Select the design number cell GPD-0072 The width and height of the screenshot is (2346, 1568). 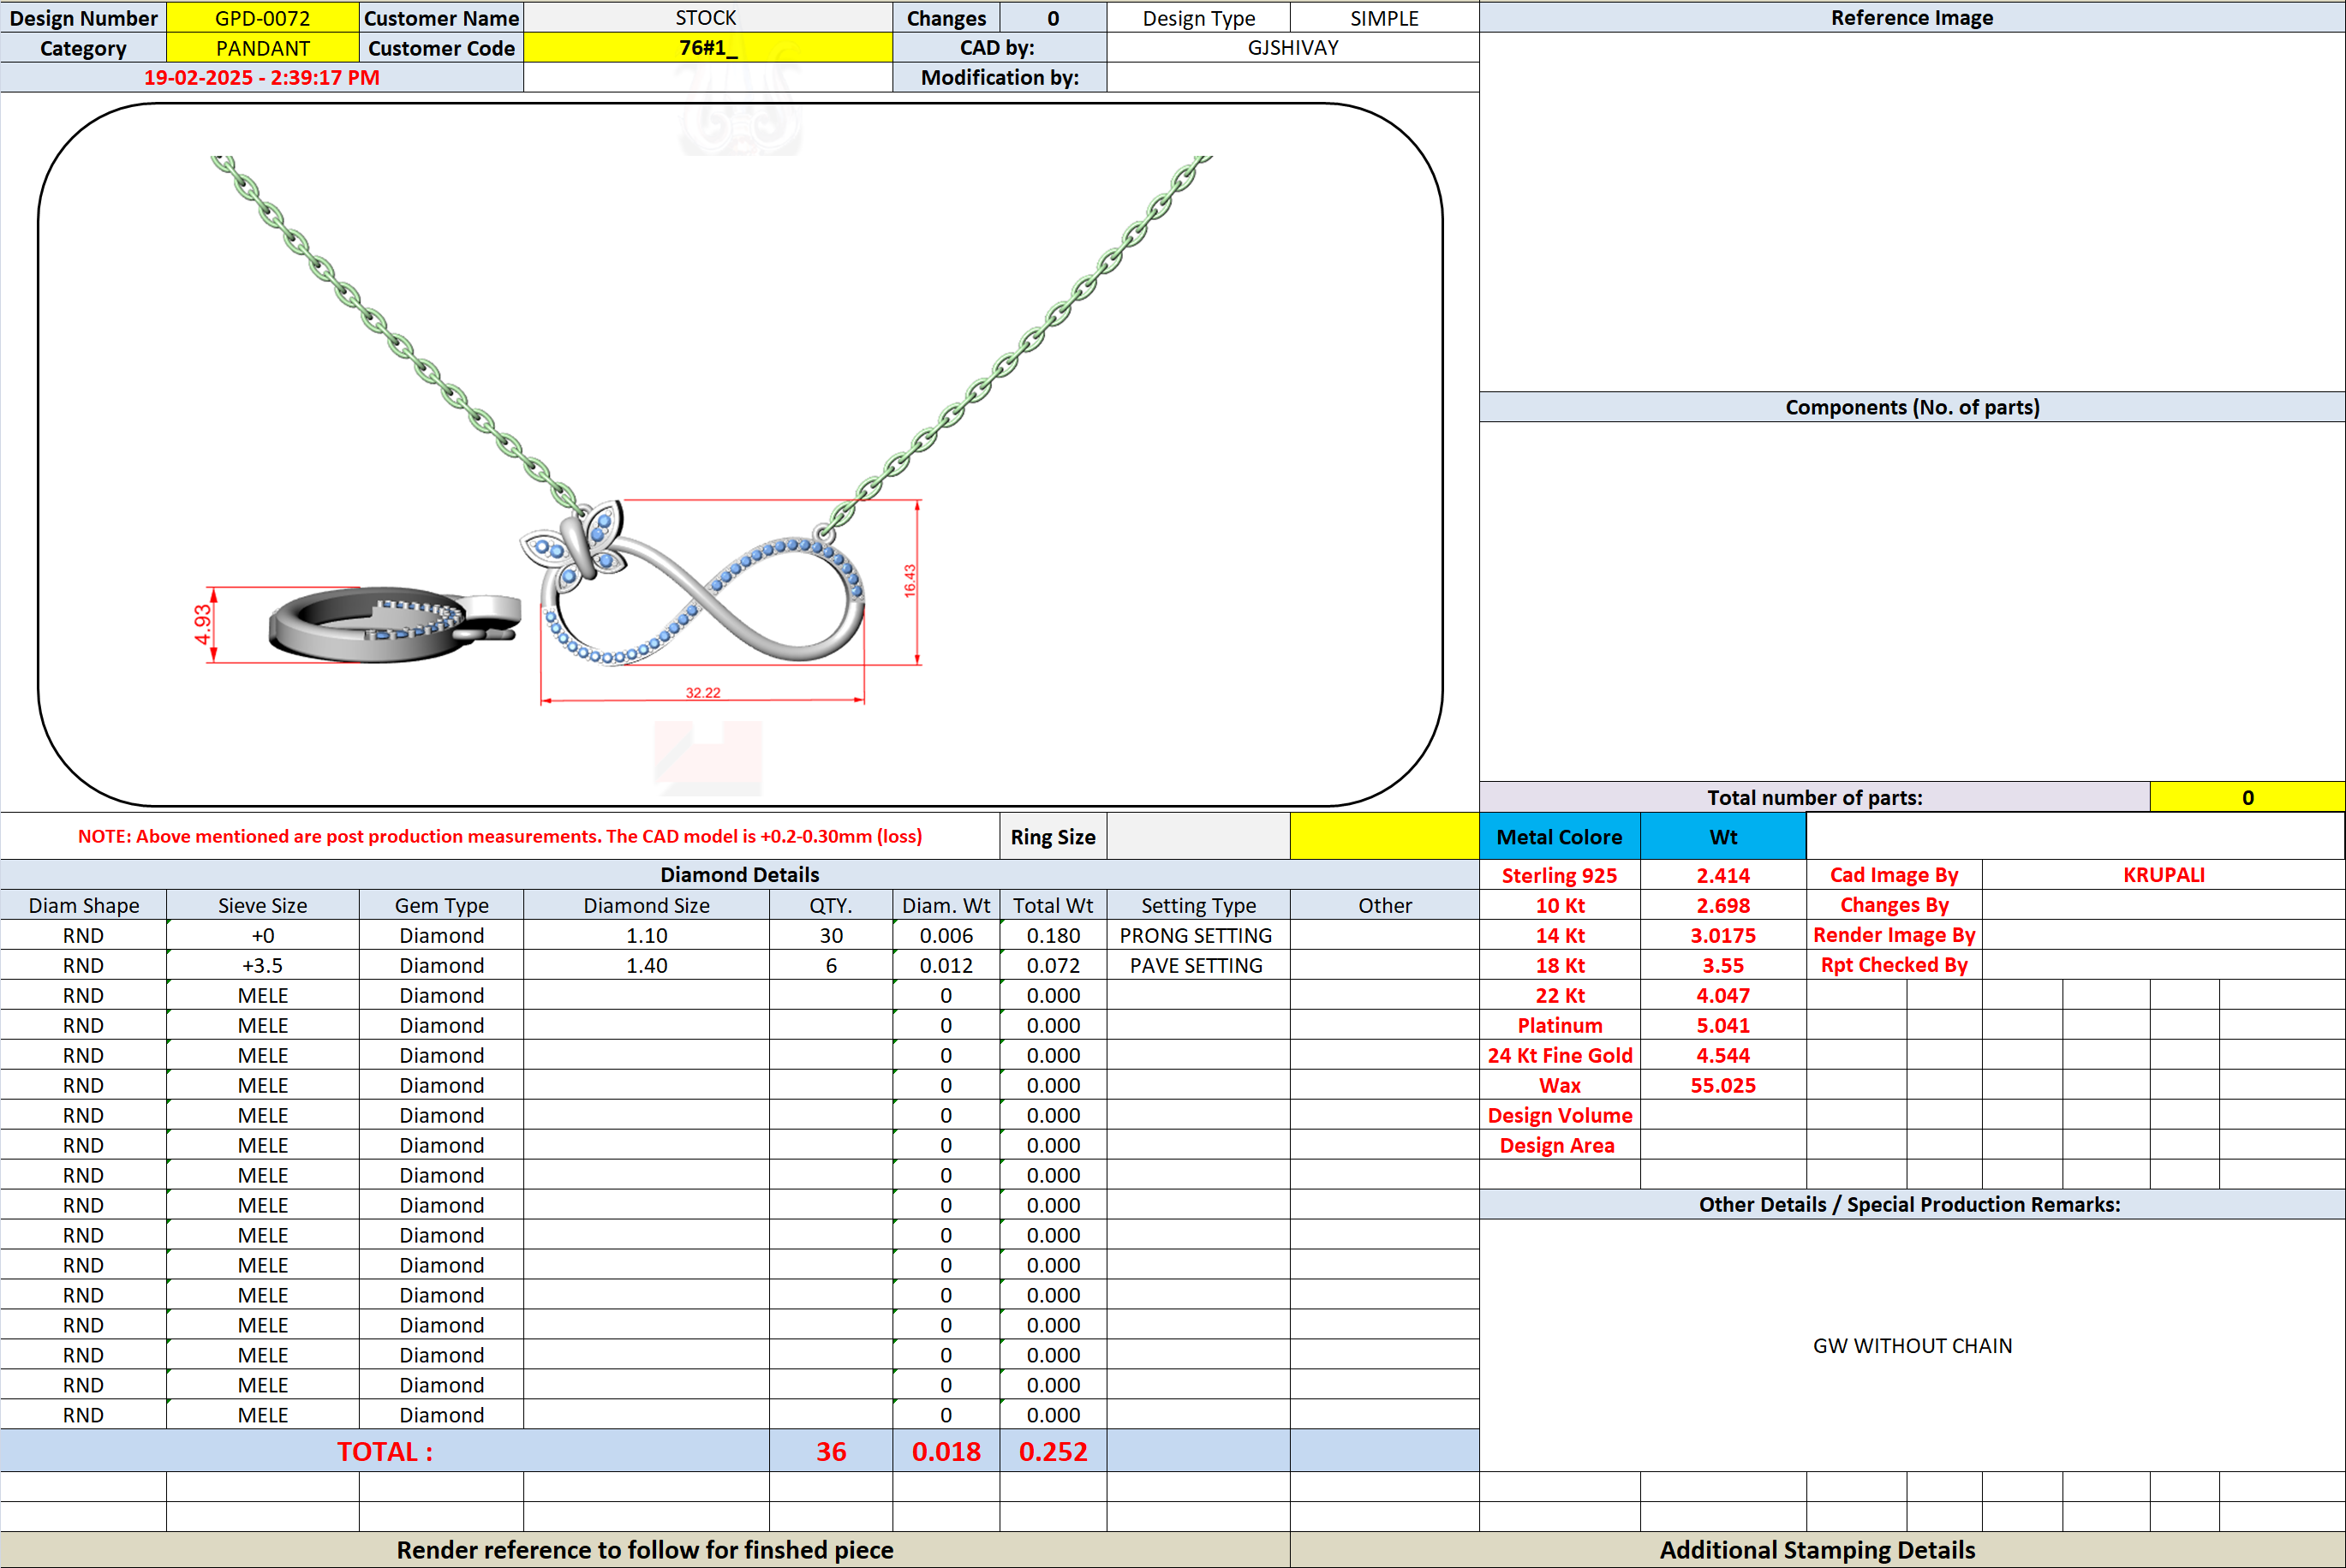(262, 18)
